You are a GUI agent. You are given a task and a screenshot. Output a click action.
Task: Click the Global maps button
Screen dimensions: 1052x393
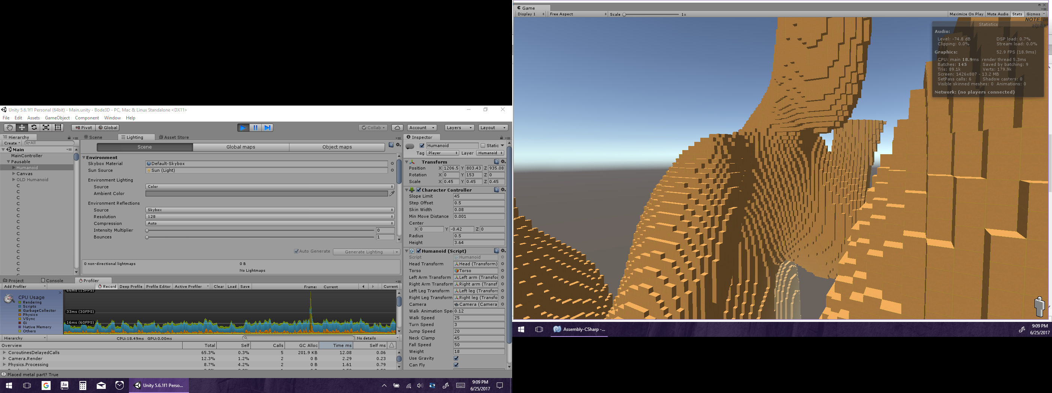241,147
